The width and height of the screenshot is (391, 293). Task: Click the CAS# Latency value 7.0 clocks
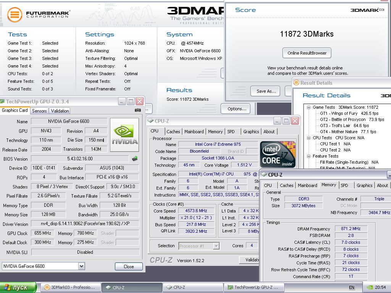(x=351, y=242)
